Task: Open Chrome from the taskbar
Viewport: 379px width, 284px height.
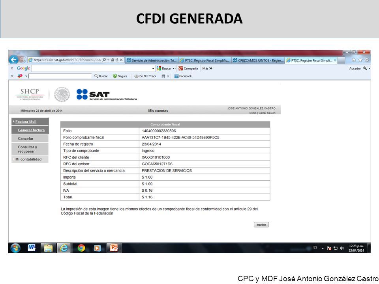Action: (x=81, y=248)
